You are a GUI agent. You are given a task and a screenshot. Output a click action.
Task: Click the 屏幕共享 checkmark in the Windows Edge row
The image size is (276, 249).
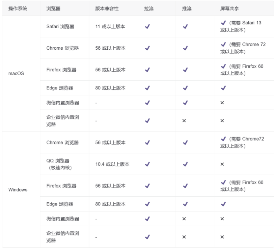tap(223, 204)
